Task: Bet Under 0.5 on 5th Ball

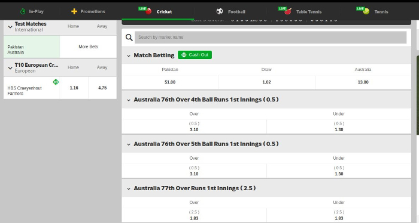Action: (339, 171)
